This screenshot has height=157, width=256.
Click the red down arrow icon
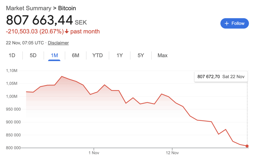(66, 31)
